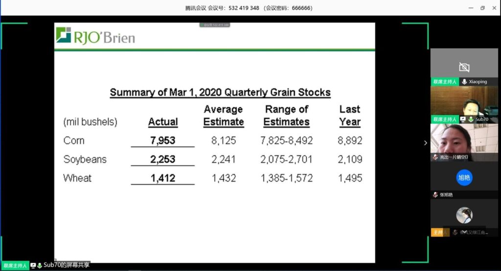
Task: Click the blue 旭艳 avatar circle
Action: pos(464,177)
